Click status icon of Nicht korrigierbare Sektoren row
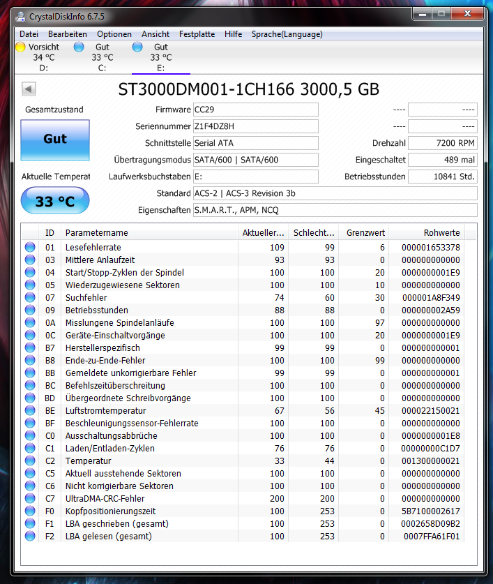 (30, 486)
